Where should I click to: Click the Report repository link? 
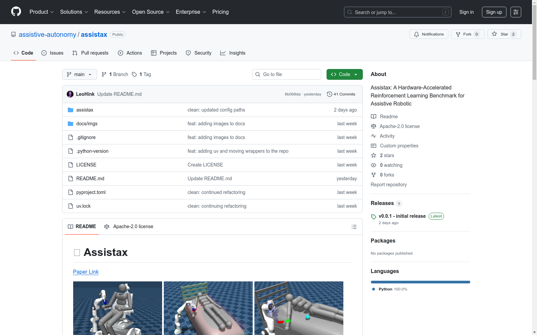389,185
